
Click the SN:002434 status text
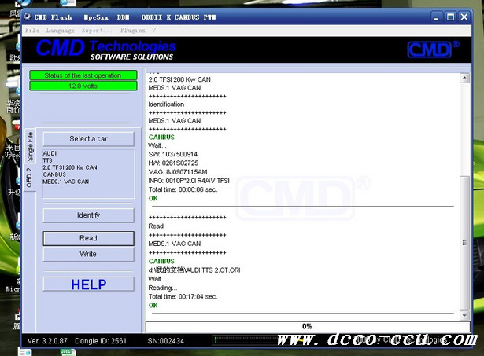click(166, 341)
